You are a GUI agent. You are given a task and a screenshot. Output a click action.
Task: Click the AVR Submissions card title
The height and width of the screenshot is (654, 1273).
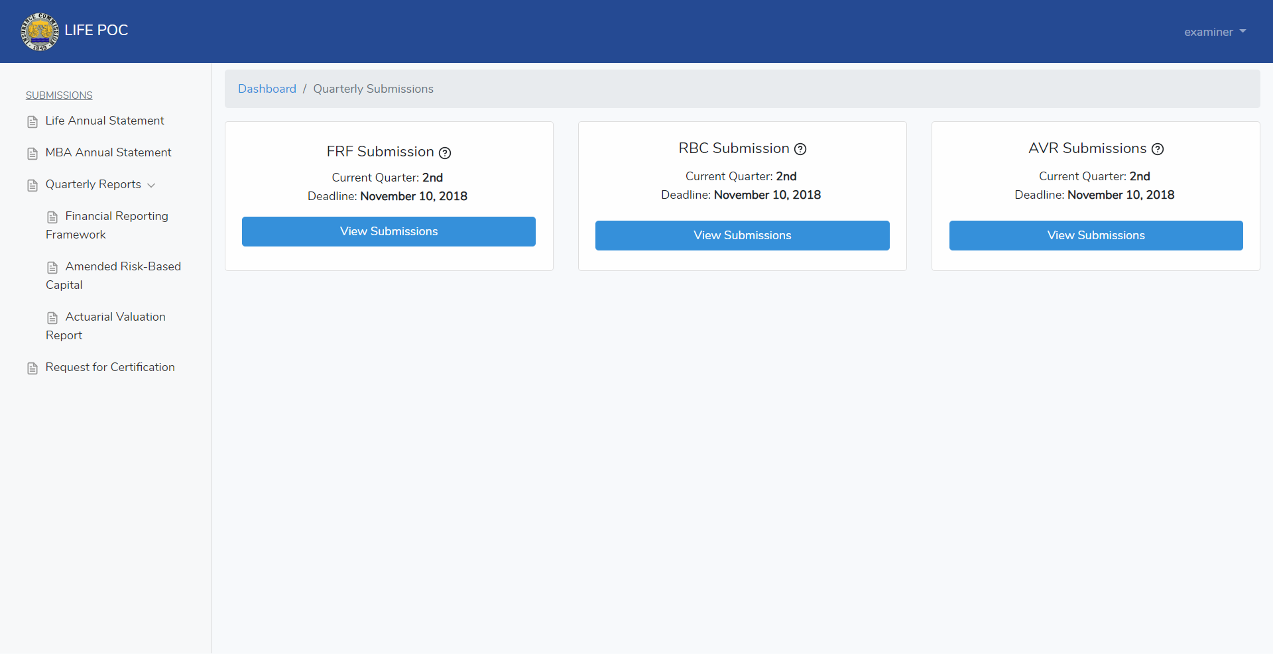click(x=1087, y=148)
